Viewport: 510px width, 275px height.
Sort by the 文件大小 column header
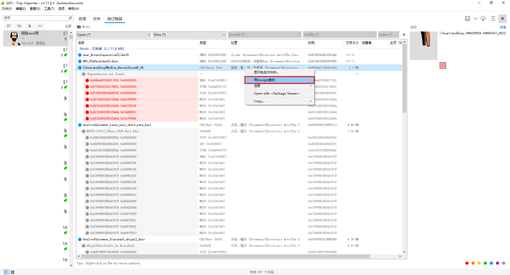click(352, 43)
